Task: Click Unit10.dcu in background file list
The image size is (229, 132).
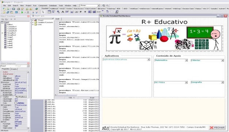Action: tap(51, 106)
